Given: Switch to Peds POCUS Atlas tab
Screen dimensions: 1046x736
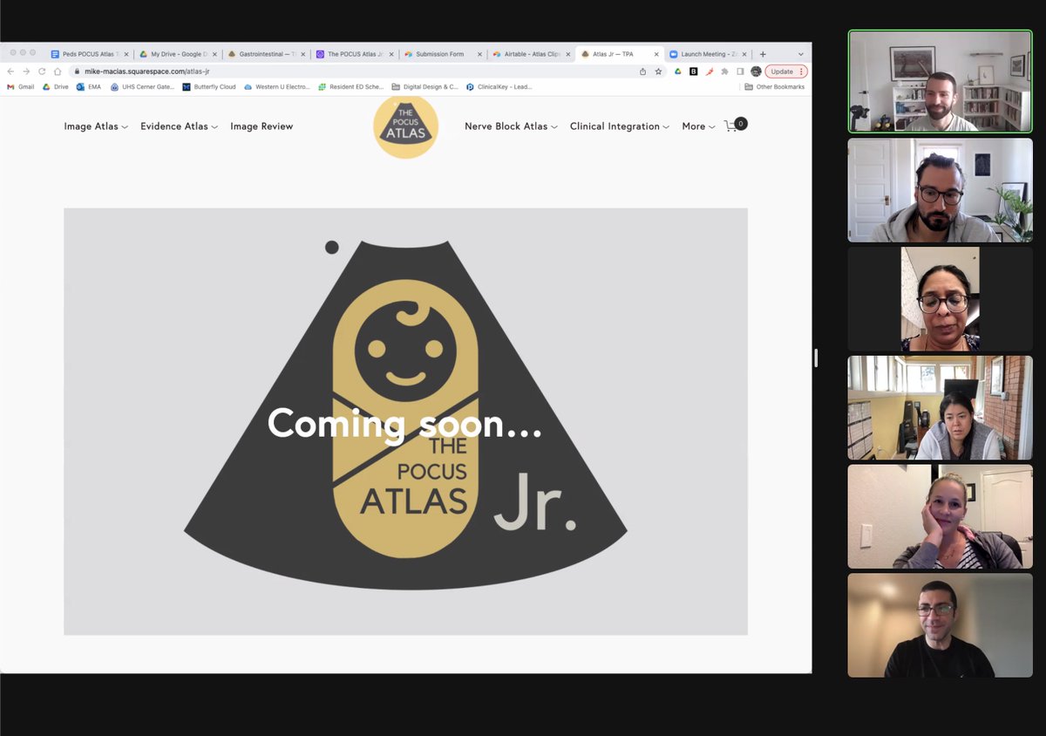Looking at the screenshot, I should click(89, 54).
